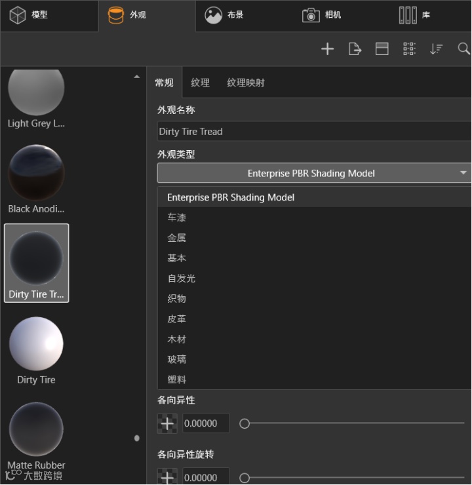
Task: Choose Enterprise PBR Shading Model in list
Action: point(314,197)
